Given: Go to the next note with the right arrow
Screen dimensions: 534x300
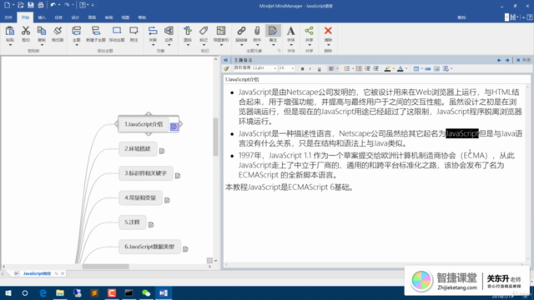Looking at the screenshot, I should [x=507, y=60].
